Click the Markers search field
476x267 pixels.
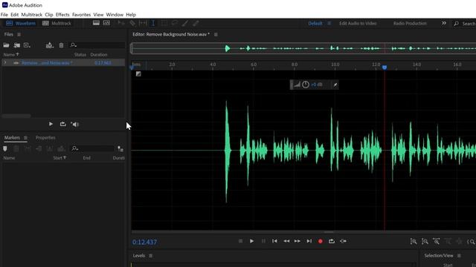click(92, 148)
